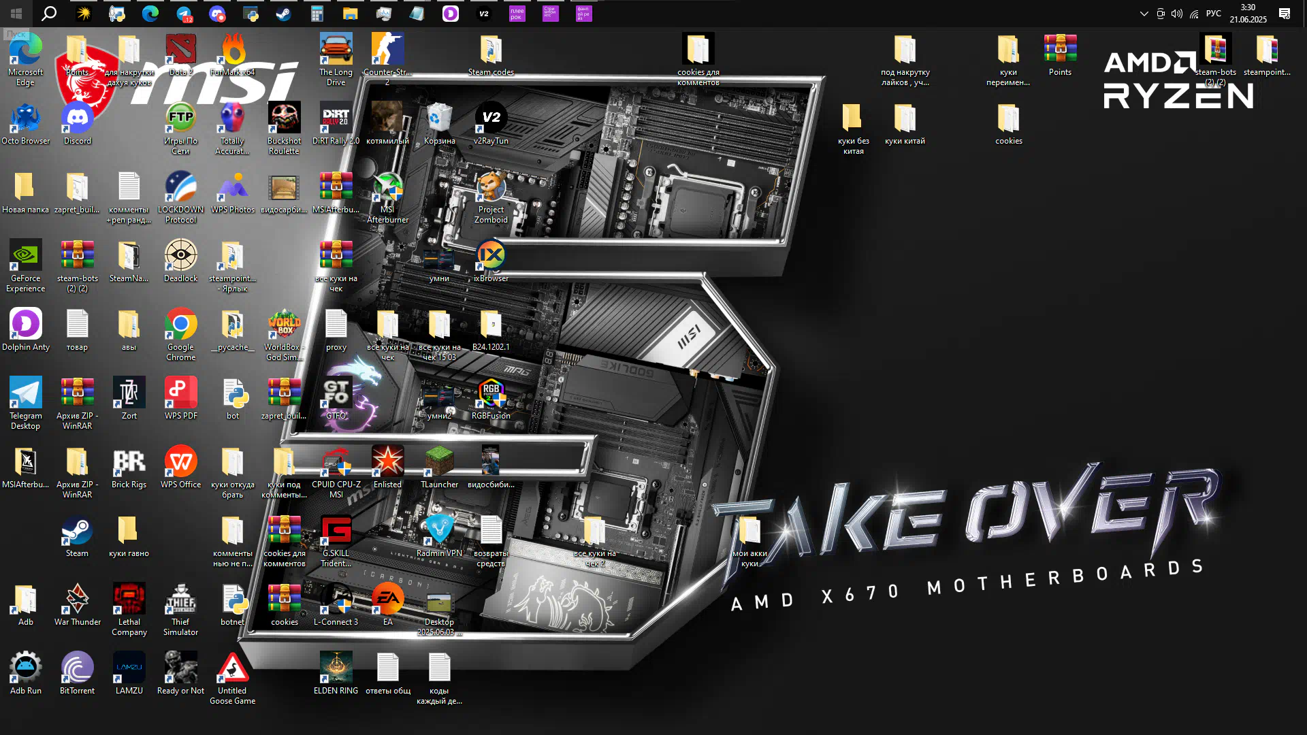The image size is (1307, 735).
Task: Open Steam from the taskbar
Action: click(283, 13)
